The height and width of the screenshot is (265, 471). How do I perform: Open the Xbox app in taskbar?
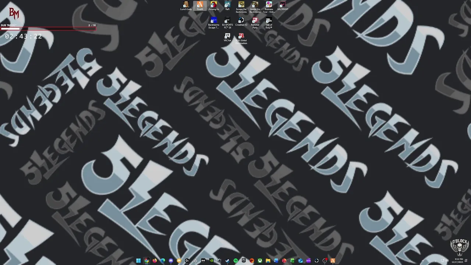tap(260, 261)
